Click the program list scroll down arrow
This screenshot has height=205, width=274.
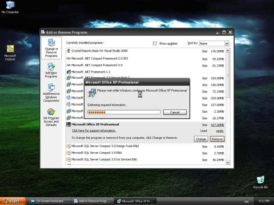(228, 163)
